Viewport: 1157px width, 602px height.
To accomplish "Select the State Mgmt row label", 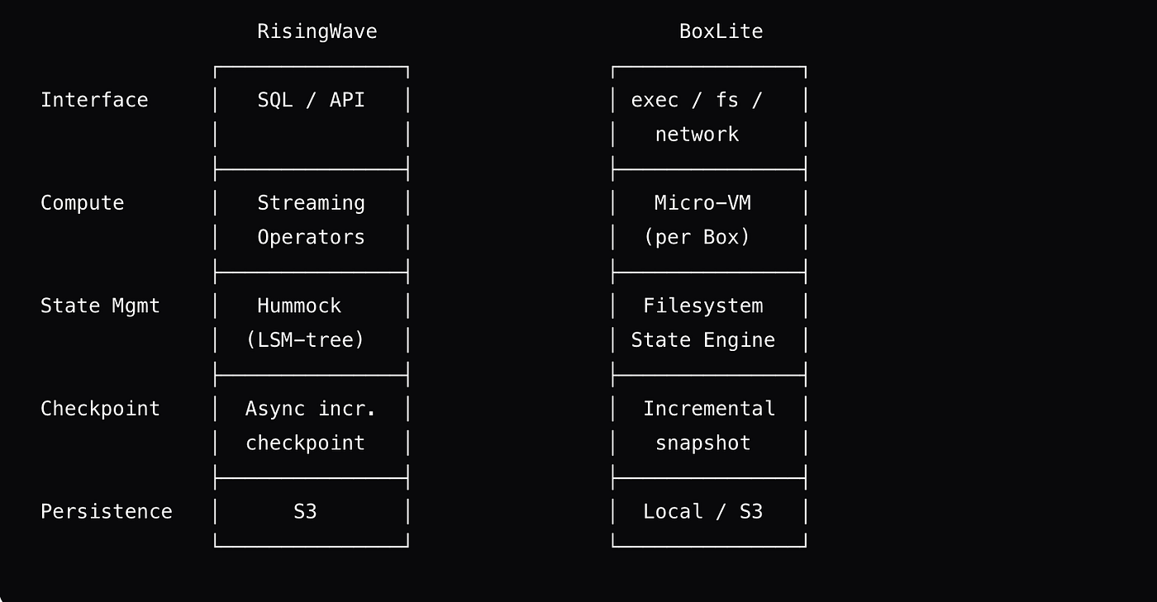I will [x=100, y=306].
